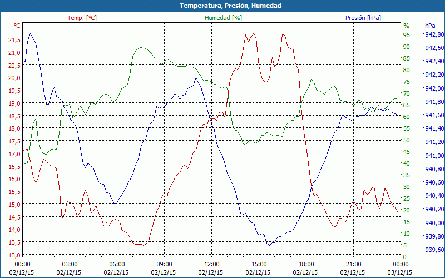This screenshot has height=278, width=445.
Task: Click the 70 value on humidity axis
Action: coord(407,93)
